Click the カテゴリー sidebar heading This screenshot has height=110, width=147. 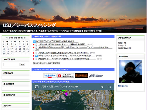pos(7,106)
